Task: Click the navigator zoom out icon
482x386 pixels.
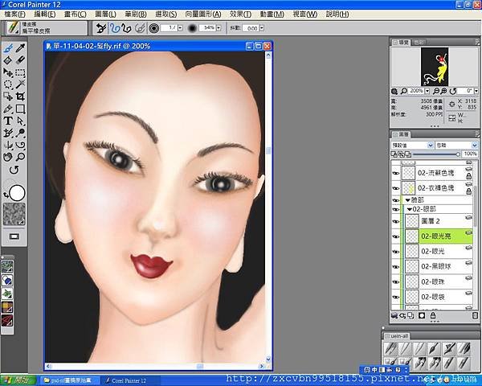Action: pos(436,91)
